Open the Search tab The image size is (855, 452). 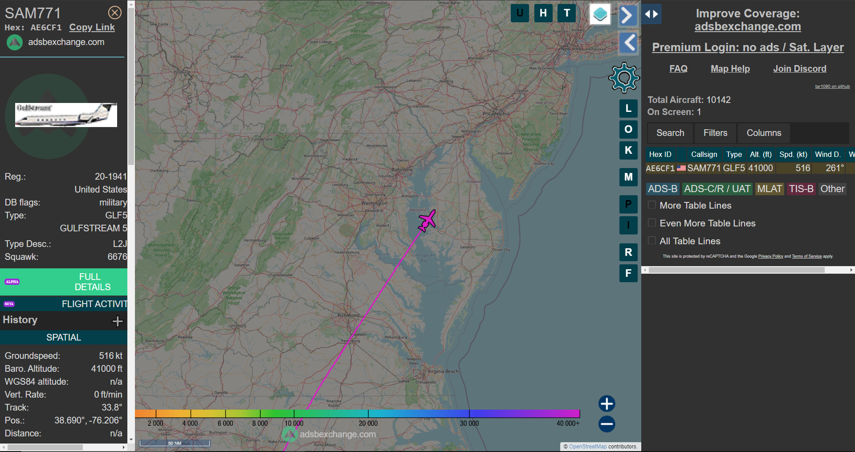click(x=670, y=133)
